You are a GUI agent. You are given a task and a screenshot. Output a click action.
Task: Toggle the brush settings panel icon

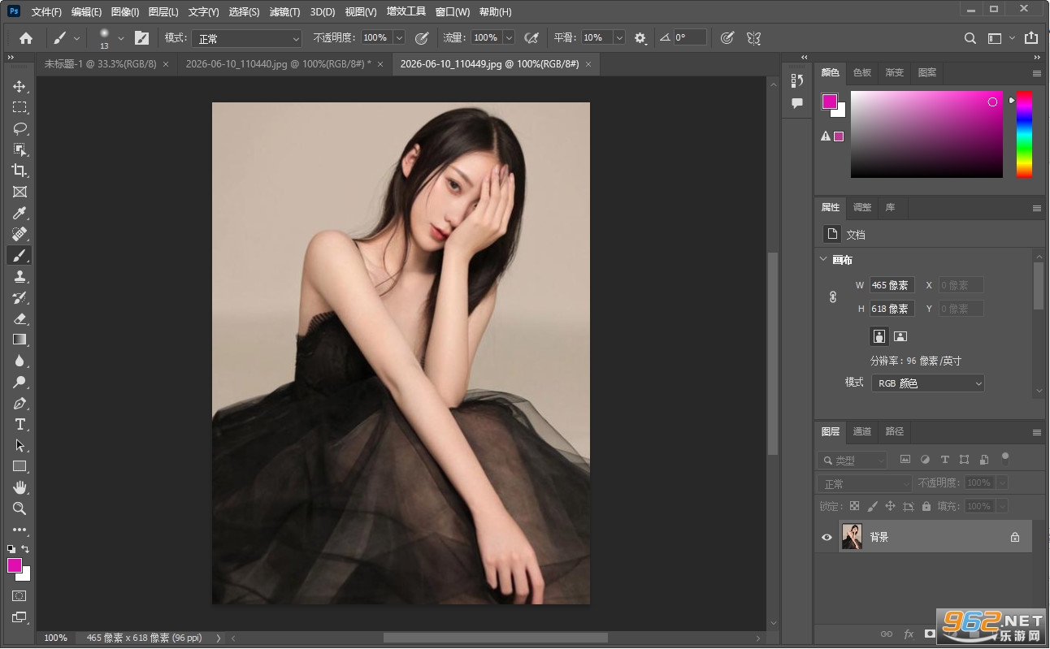tap(141, 37)
